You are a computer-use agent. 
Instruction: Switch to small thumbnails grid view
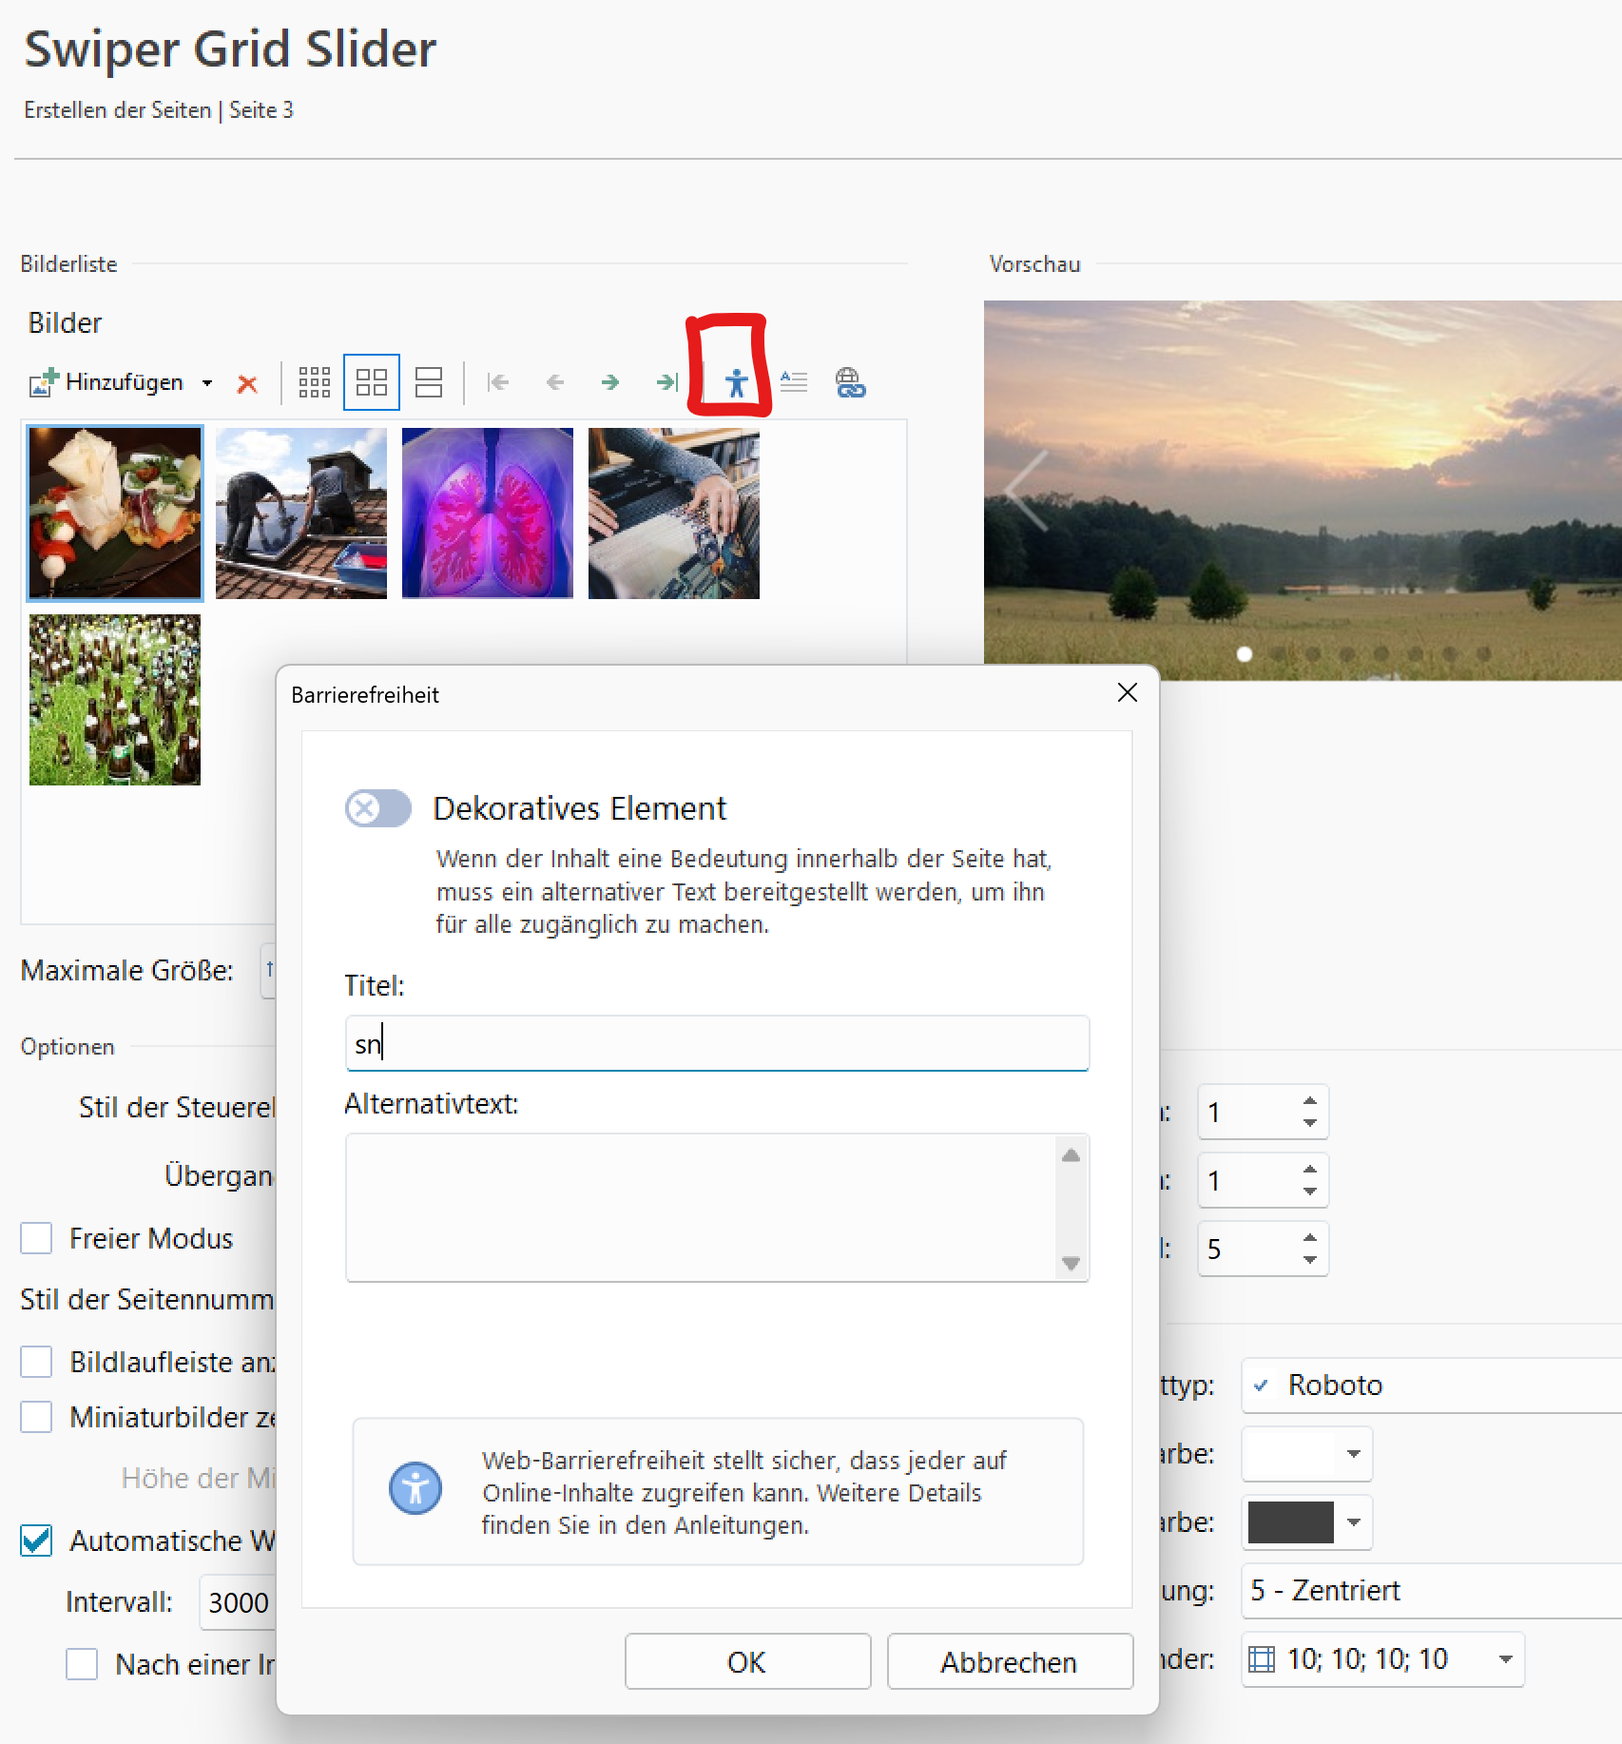(314, 382)
